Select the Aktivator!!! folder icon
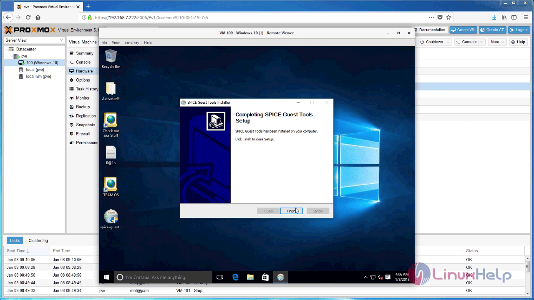534x300 pixels. pos(111,91)
